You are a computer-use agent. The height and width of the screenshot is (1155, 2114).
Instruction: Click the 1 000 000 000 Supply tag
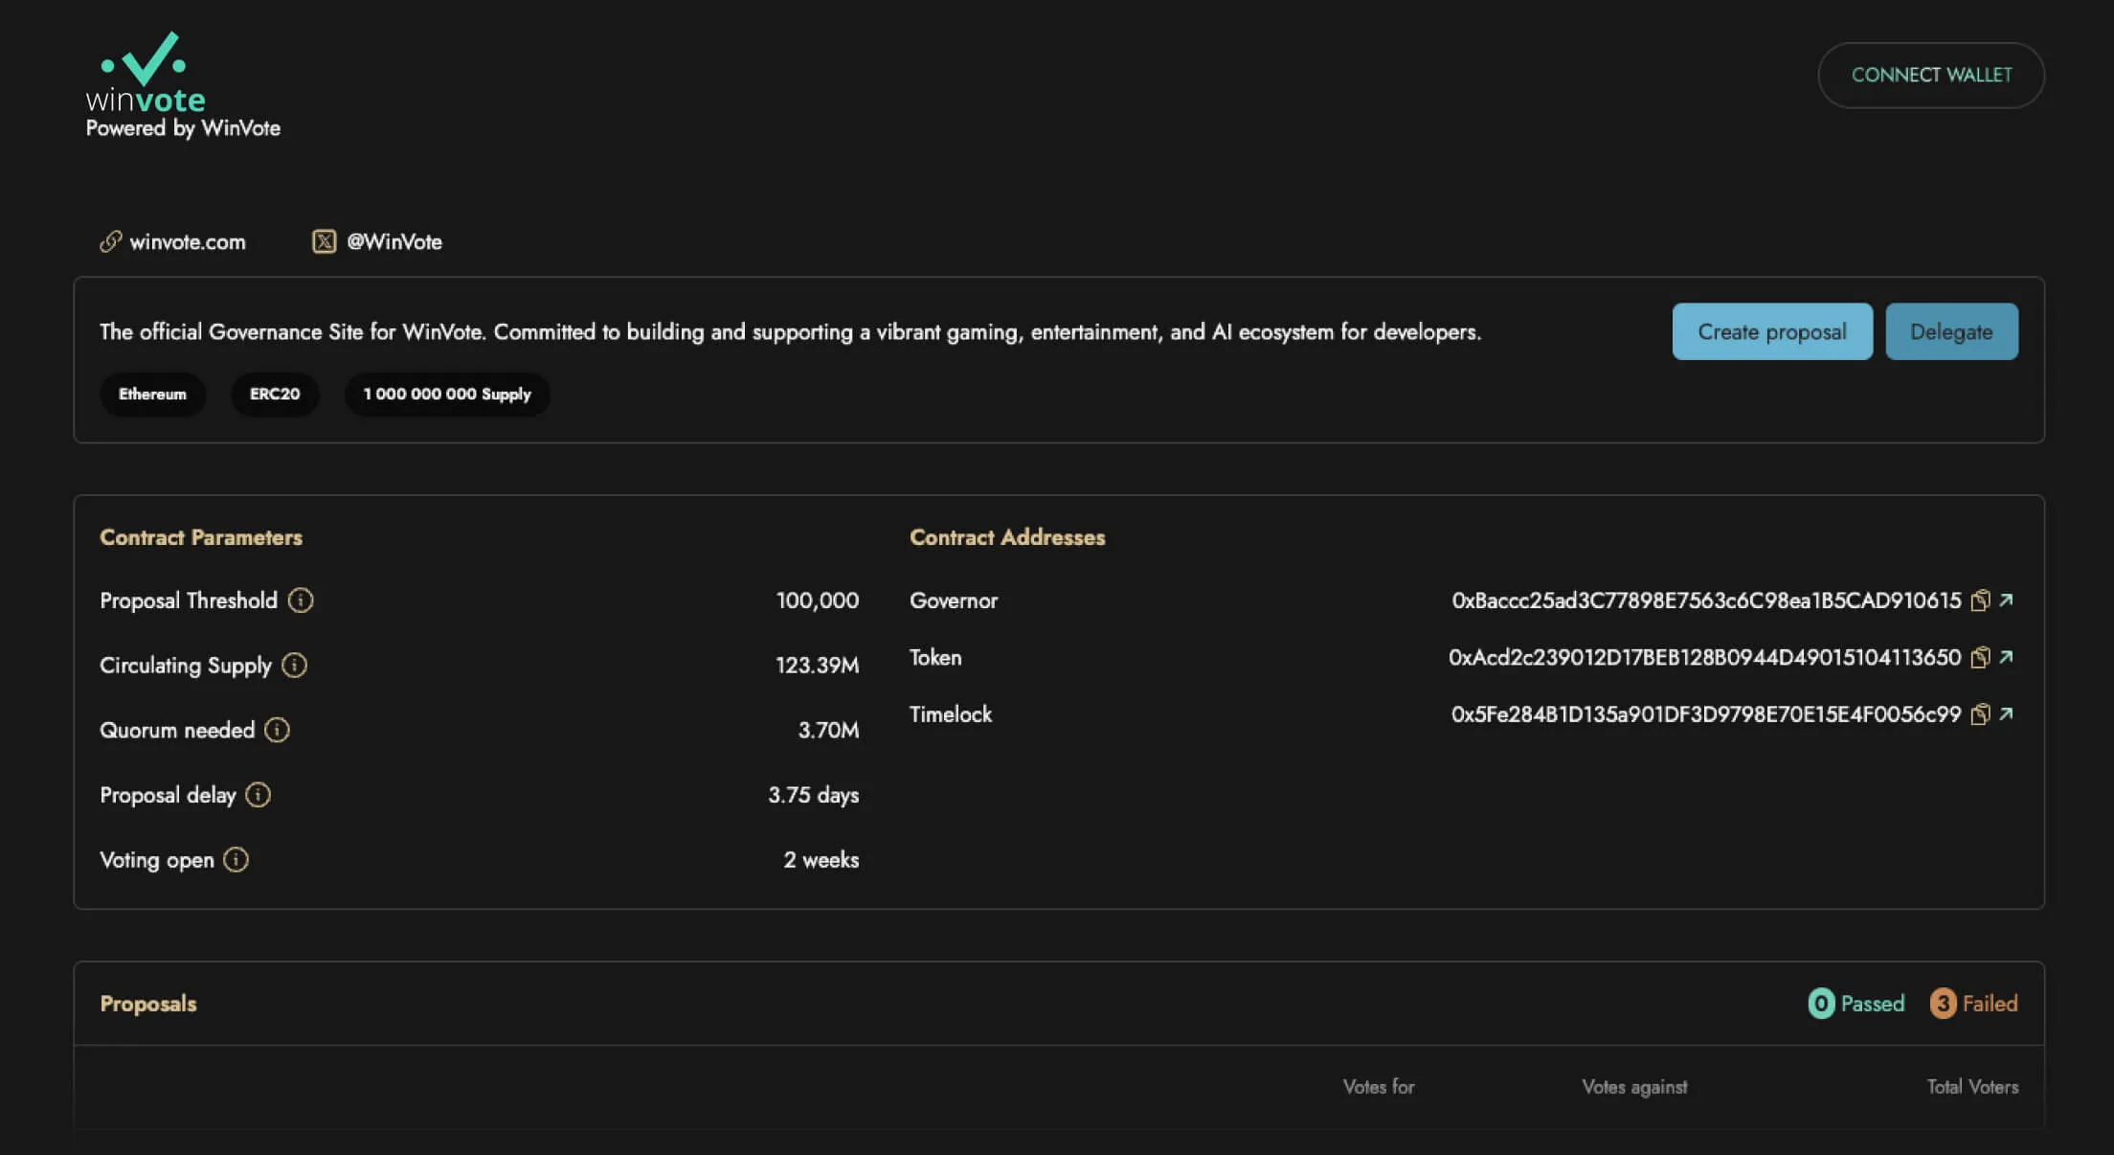(447, 395)
